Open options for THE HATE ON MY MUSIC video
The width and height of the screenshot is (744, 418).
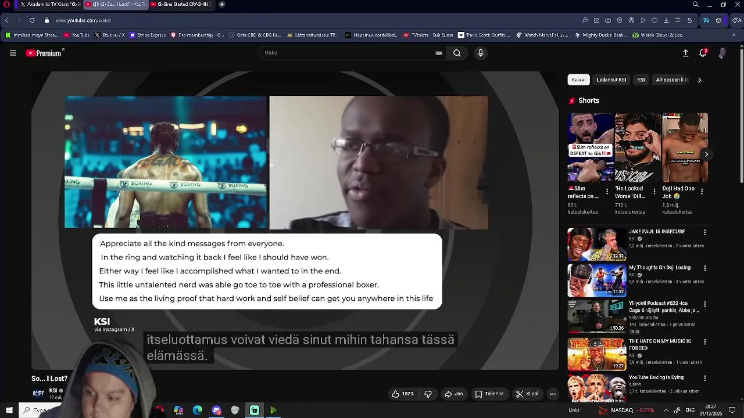705,342
